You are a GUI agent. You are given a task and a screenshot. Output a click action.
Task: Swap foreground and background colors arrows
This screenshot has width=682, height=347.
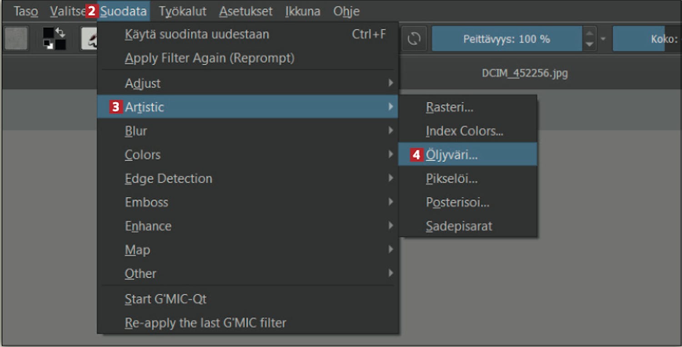point(60,32)
